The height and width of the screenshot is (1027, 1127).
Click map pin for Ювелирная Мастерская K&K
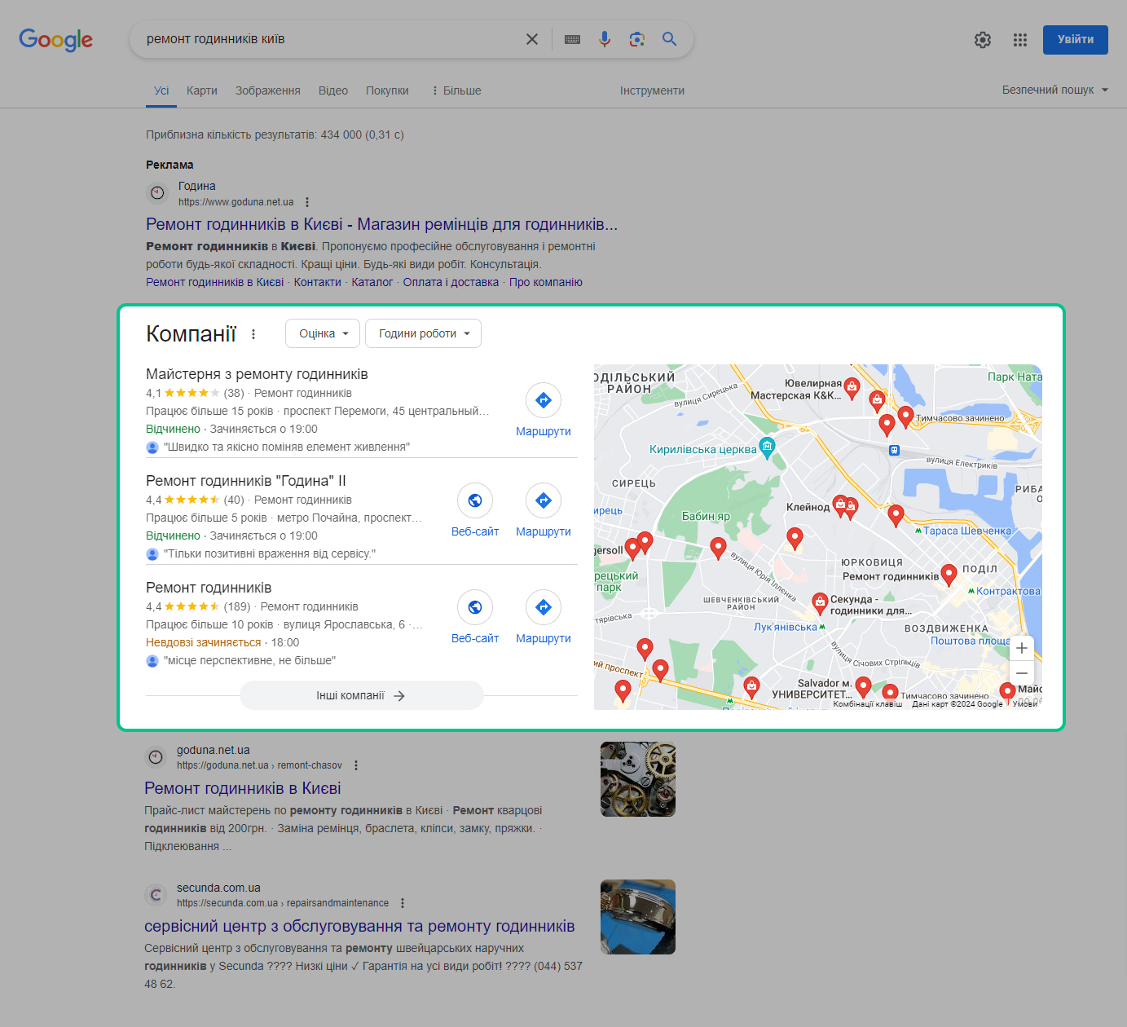tap(852, 388)
